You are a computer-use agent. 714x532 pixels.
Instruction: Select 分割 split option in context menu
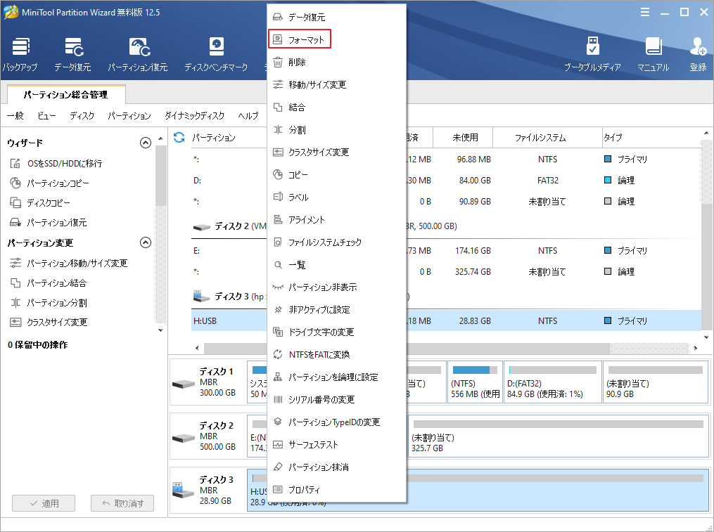(336, 130)
